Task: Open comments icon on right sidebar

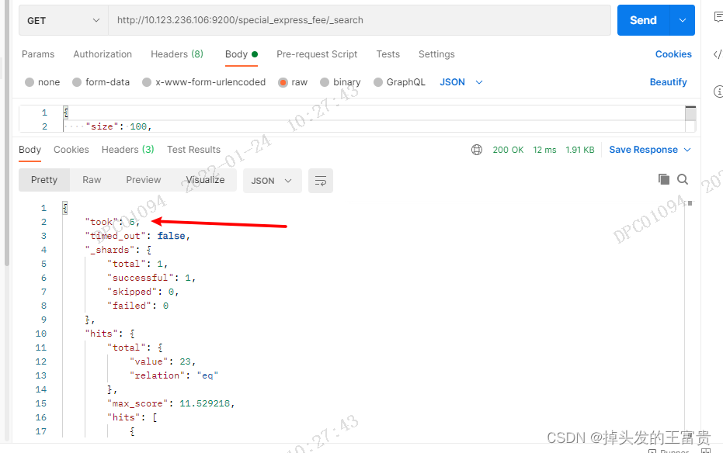Action: point(718,17)
